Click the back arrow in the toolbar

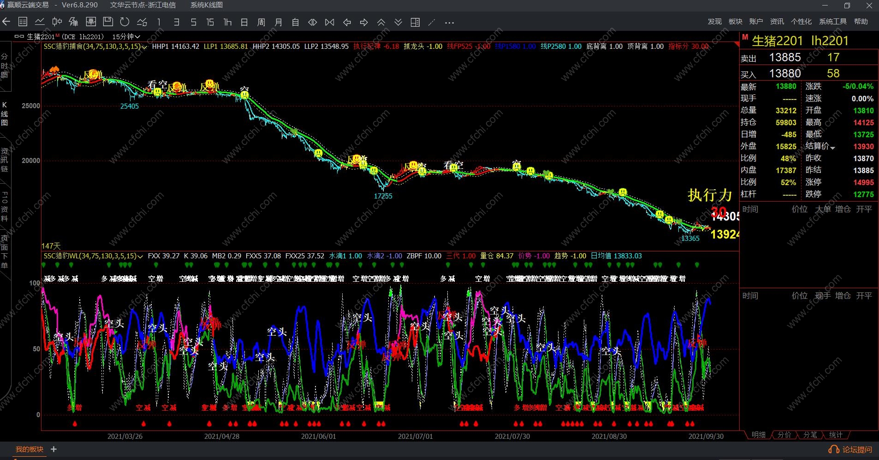[6, 22]
